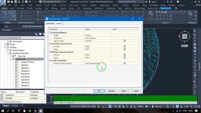201x113 pixels.
Task: Collapse Fill Slope Projection (down) group
Action: click(50, 52)
